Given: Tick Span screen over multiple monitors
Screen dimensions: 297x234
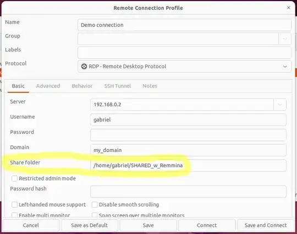Looking at the screenshot, I should click(95, 215).
